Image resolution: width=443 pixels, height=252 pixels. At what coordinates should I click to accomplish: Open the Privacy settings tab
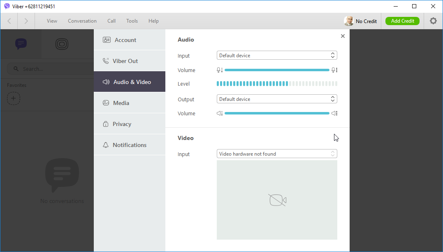130,124
